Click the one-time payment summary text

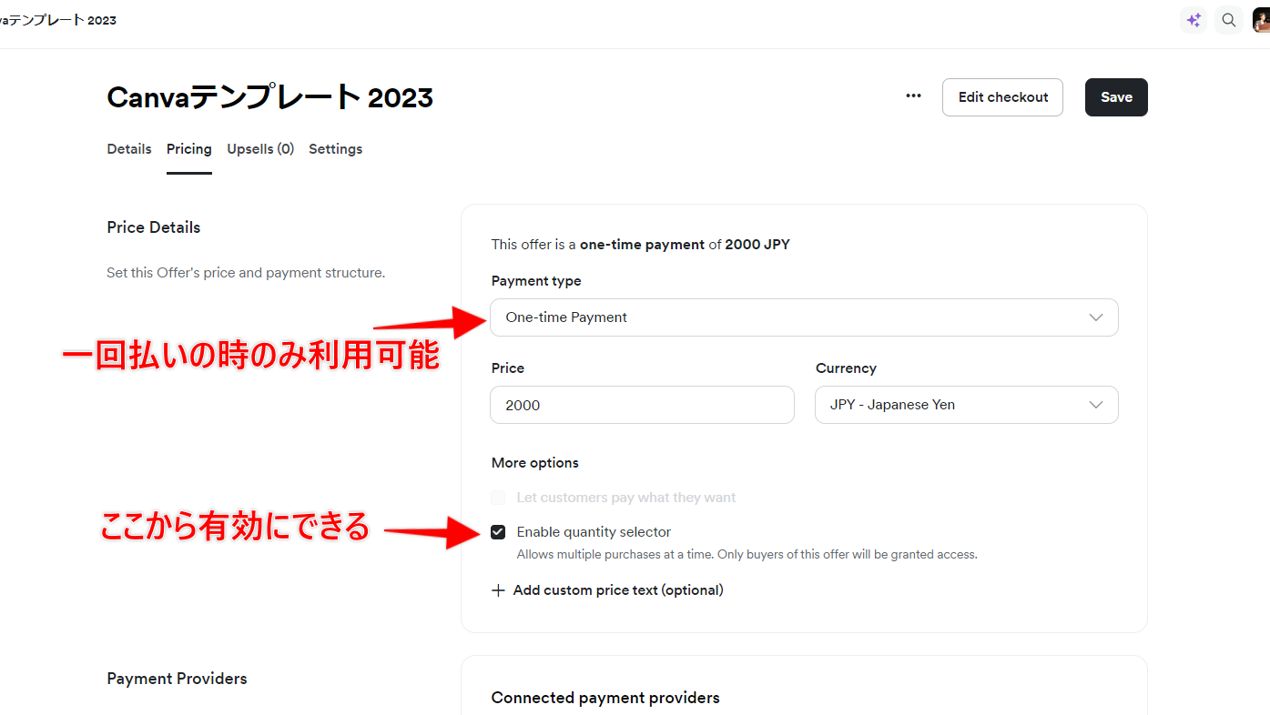[x=641, y=245]
